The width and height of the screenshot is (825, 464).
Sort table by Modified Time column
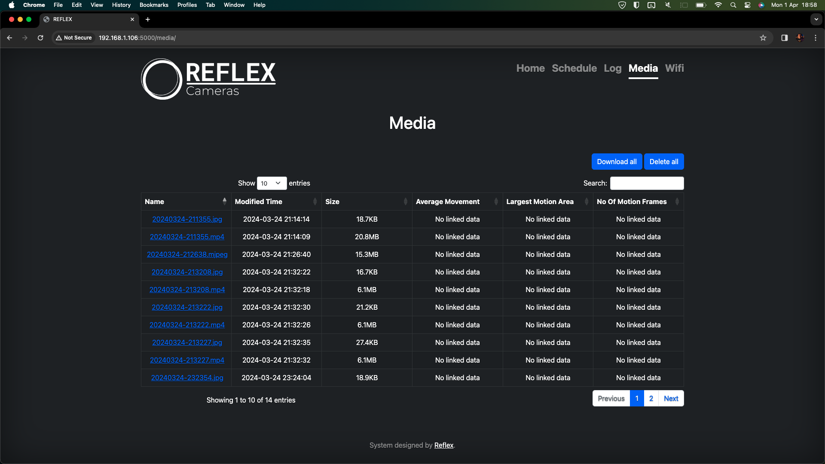tap(276, 201)
